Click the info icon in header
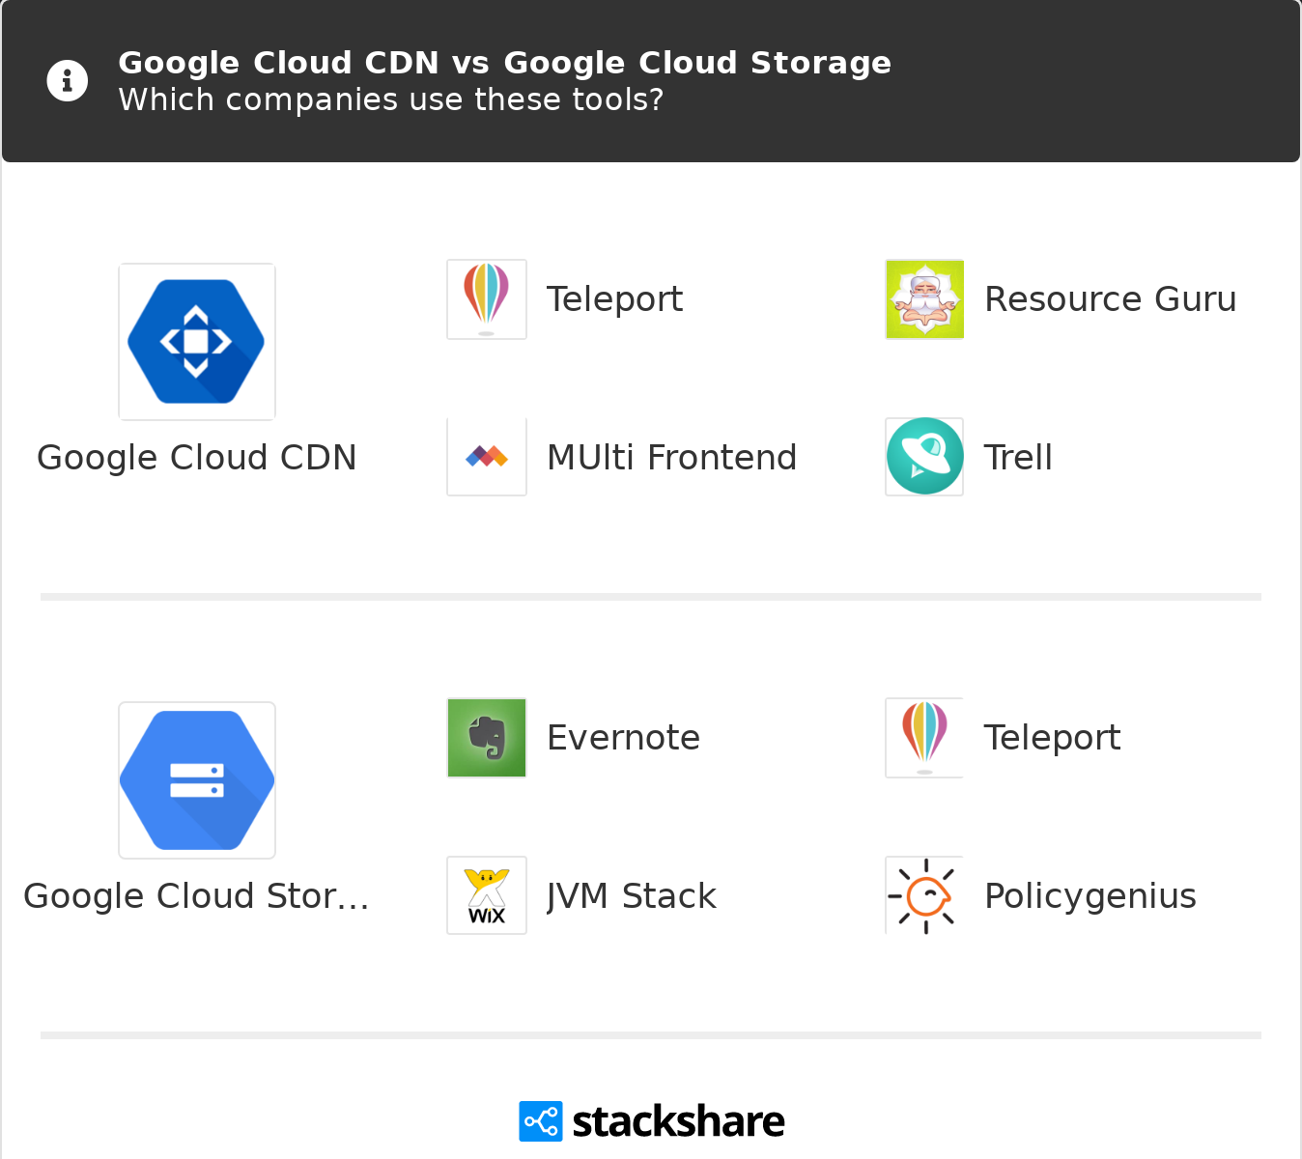The height and width of the screenshot is (1159, 1302). coord(68,81)
